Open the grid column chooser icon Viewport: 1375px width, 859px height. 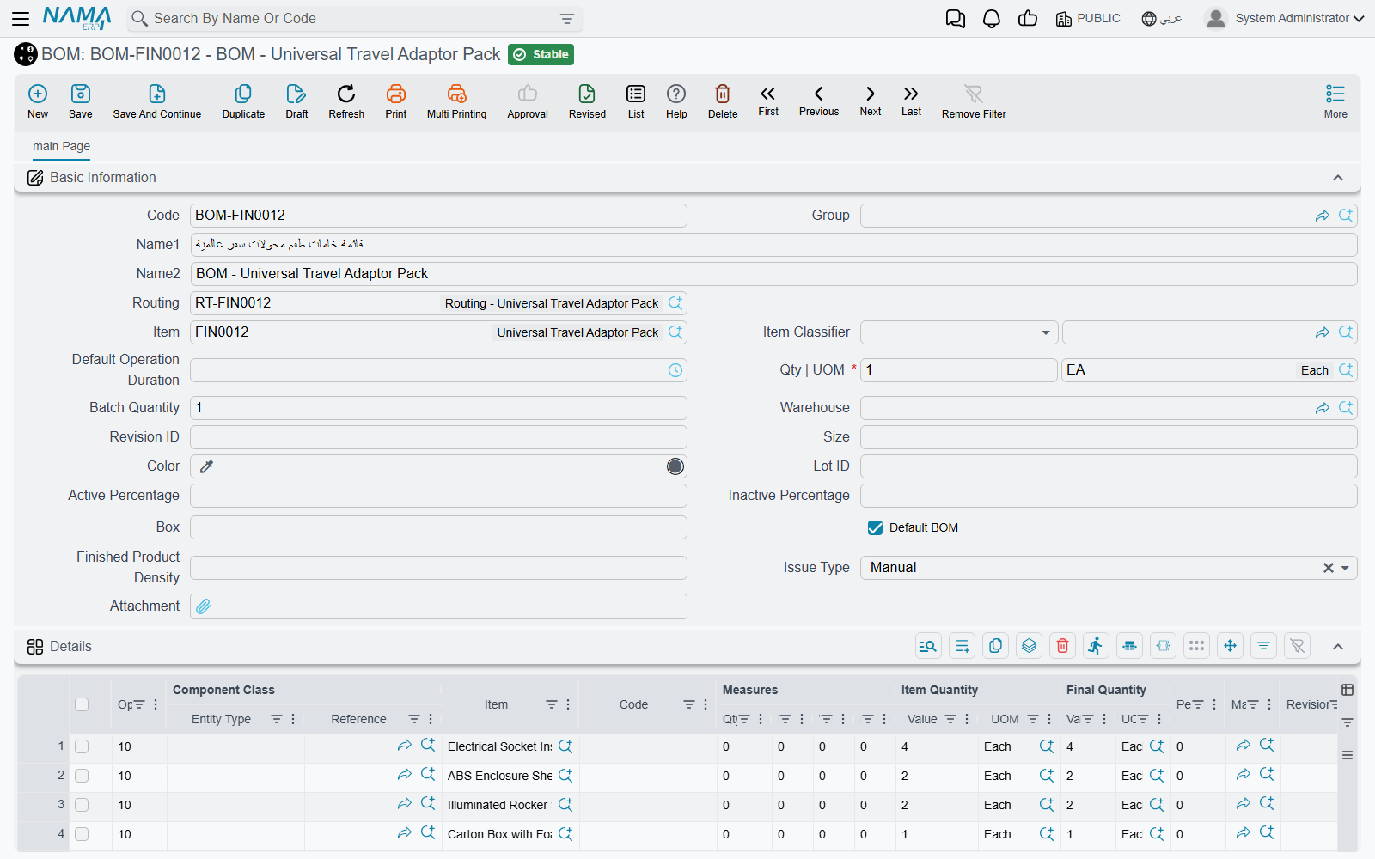pyautogui.click(x=1347, y=690)
